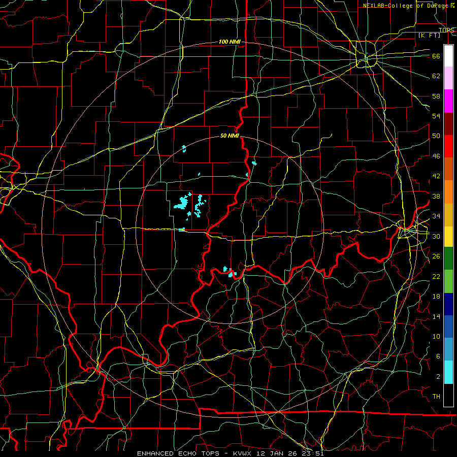
Task: Click the light green 26 K FT swatch
Action: pyautogui.click(x=448, y=281)
